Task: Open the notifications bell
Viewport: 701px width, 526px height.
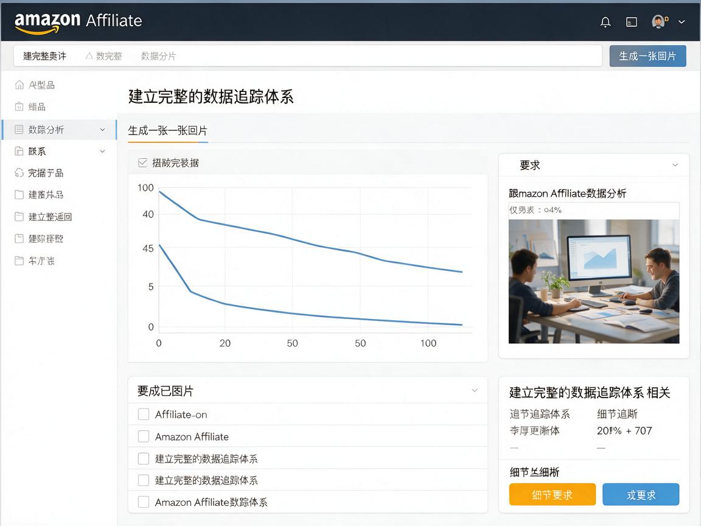Action: [605, 22]
